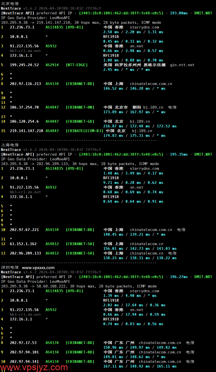Click the gin.ntt.net hostname
The image size is (216, 372).
182,65
